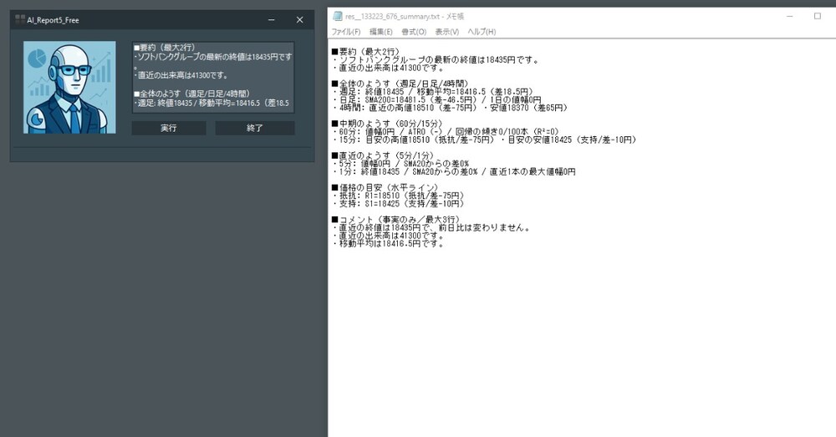This screenshot has width=836, height=437.
Task: Click the AI_Report5_Free window title text
Action: click(53, 20)
